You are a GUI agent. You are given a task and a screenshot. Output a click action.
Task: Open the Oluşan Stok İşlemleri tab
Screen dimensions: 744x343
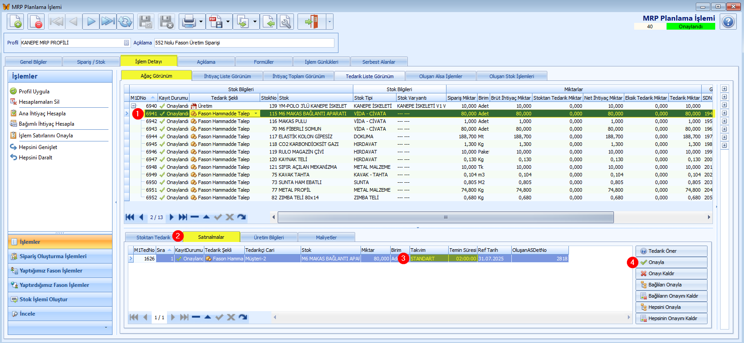(512, 76)
